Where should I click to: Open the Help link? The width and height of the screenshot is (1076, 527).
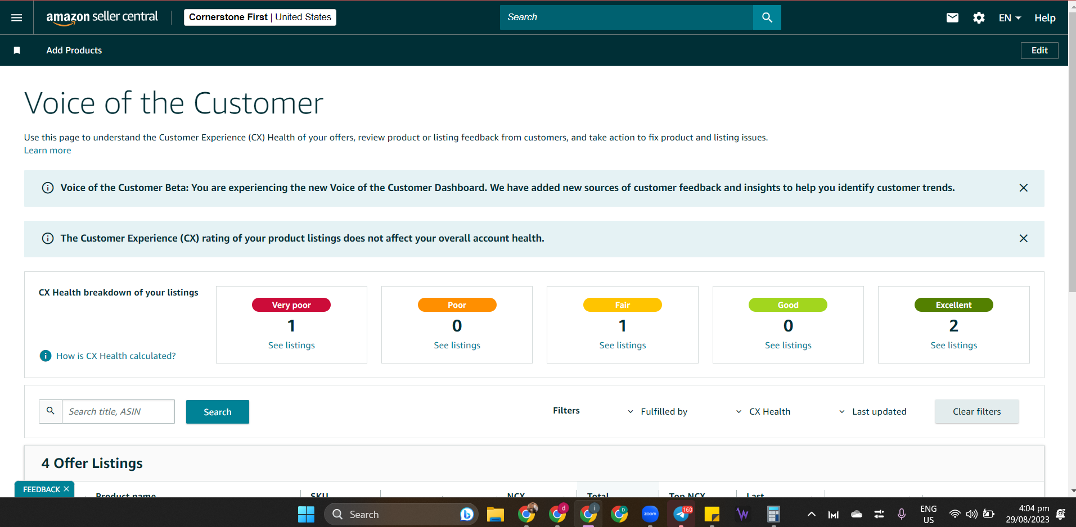1045,18
